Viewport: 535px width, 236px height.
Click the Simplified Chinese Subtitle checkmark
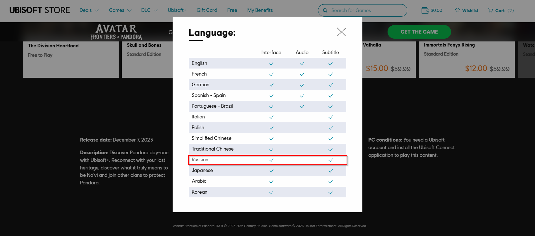(330, 139)
